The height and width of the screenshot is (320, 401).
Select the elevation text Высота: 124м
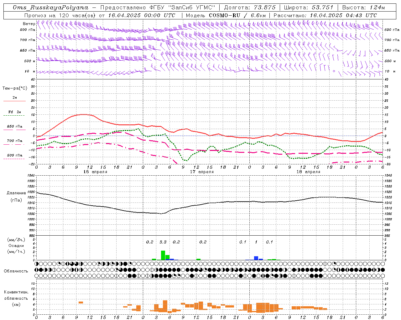pyautogui.click(x=363, y=7)
